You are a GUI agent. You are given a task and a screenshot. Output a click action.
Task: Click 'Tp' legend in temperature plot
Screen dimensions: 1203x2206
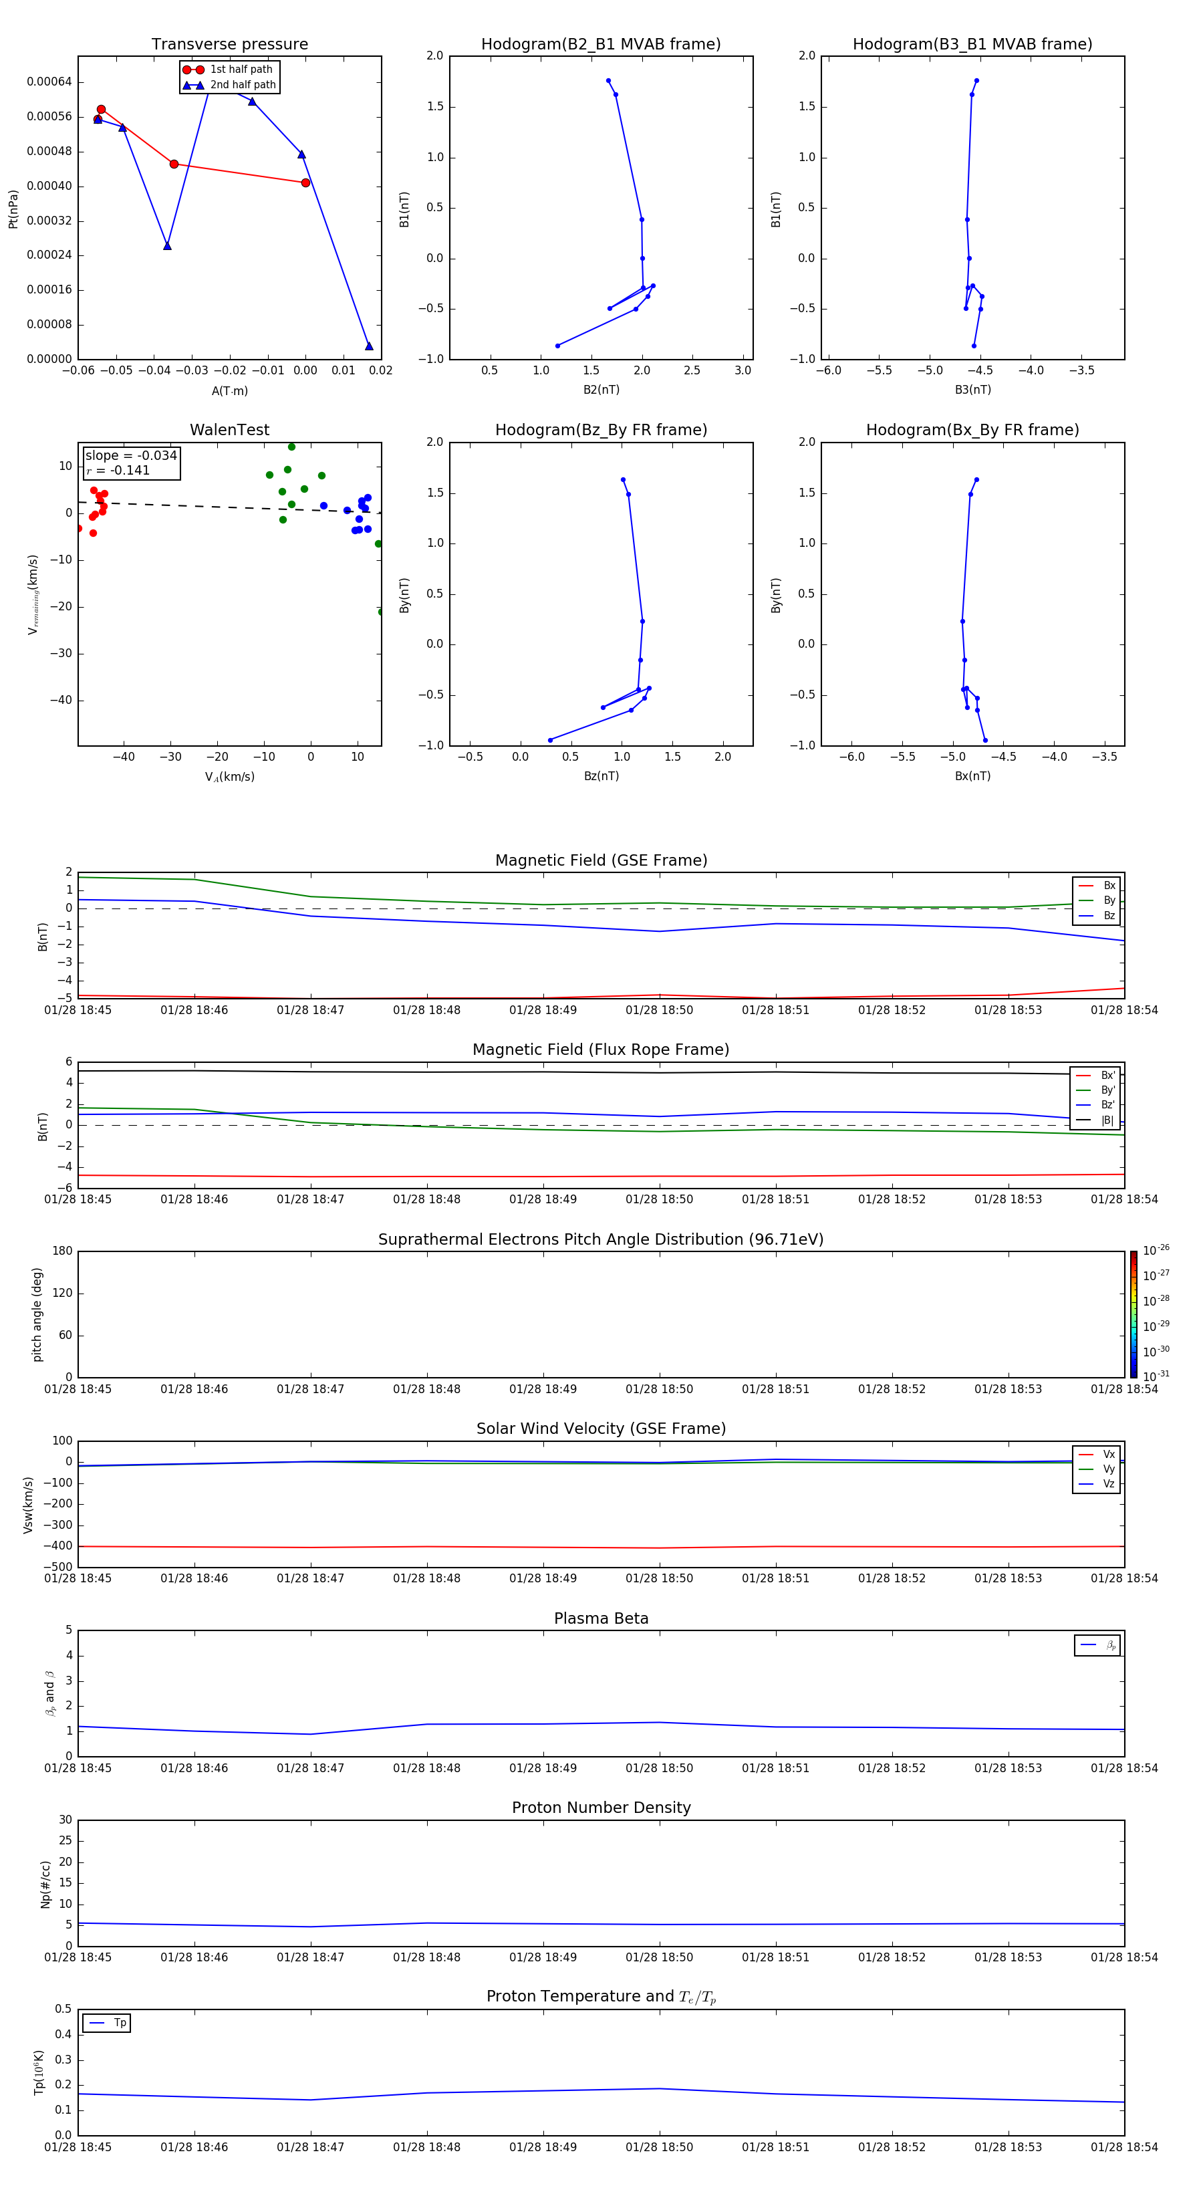(x=107, y=2023)
